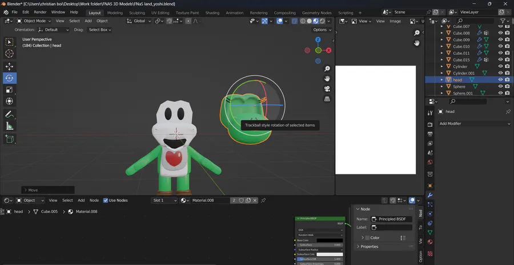Toggle X-ray display in viewport header

point(295,21)
